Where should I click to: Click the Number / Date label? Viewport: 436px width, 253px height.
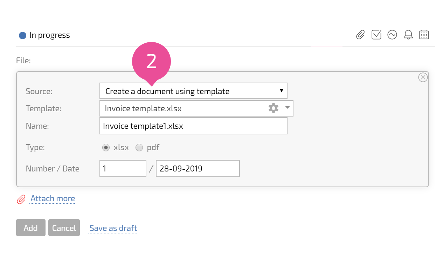coord(53,169)
